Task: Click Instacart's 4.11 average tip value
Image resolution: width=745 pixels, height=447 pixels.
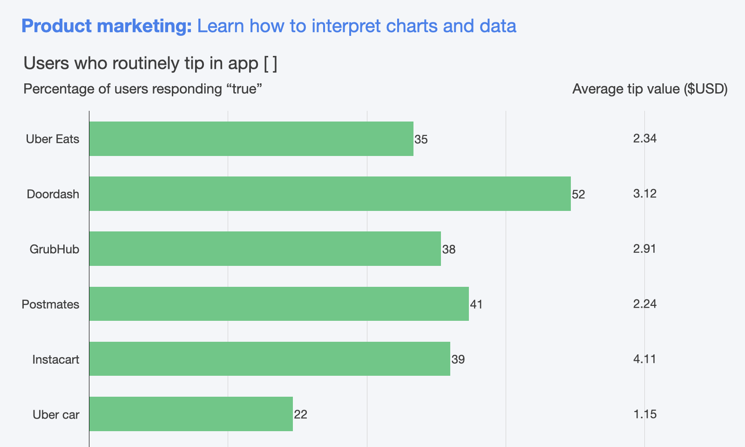Action: 645,359
